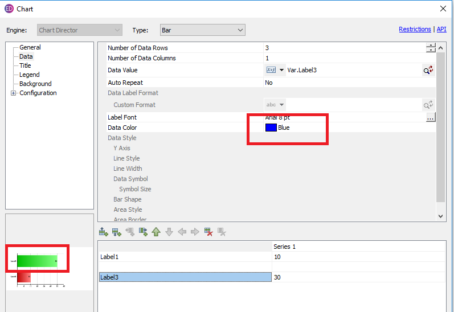The width and height of the screenshot is (454, 312).
Task: Select General in the settings tree
Action: pyautogui.click(x=30, y=47)
